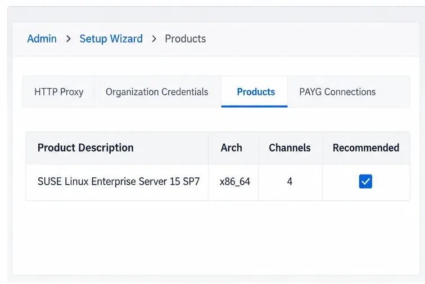Select the Products tab
425x284 pixels.
pyautogui.click(x=254, y=92)
